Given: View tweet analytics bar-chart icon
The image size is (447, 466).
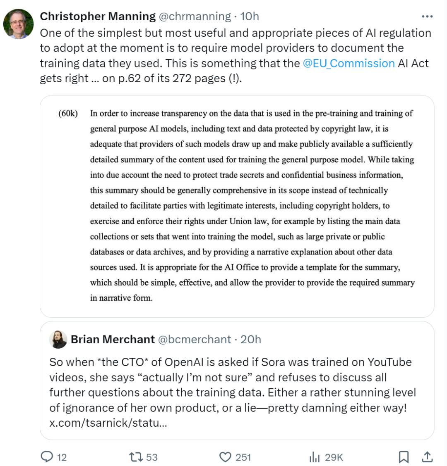Looking at the screenshot, I should (x=315, y=457).
